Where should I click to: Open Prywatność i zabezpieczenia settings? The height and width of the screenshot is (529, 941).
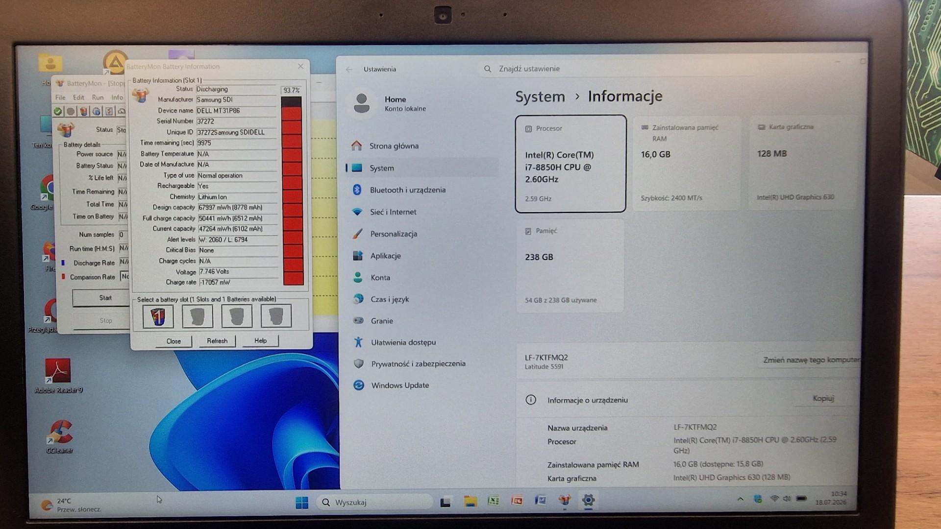click(x=418, y=364)
